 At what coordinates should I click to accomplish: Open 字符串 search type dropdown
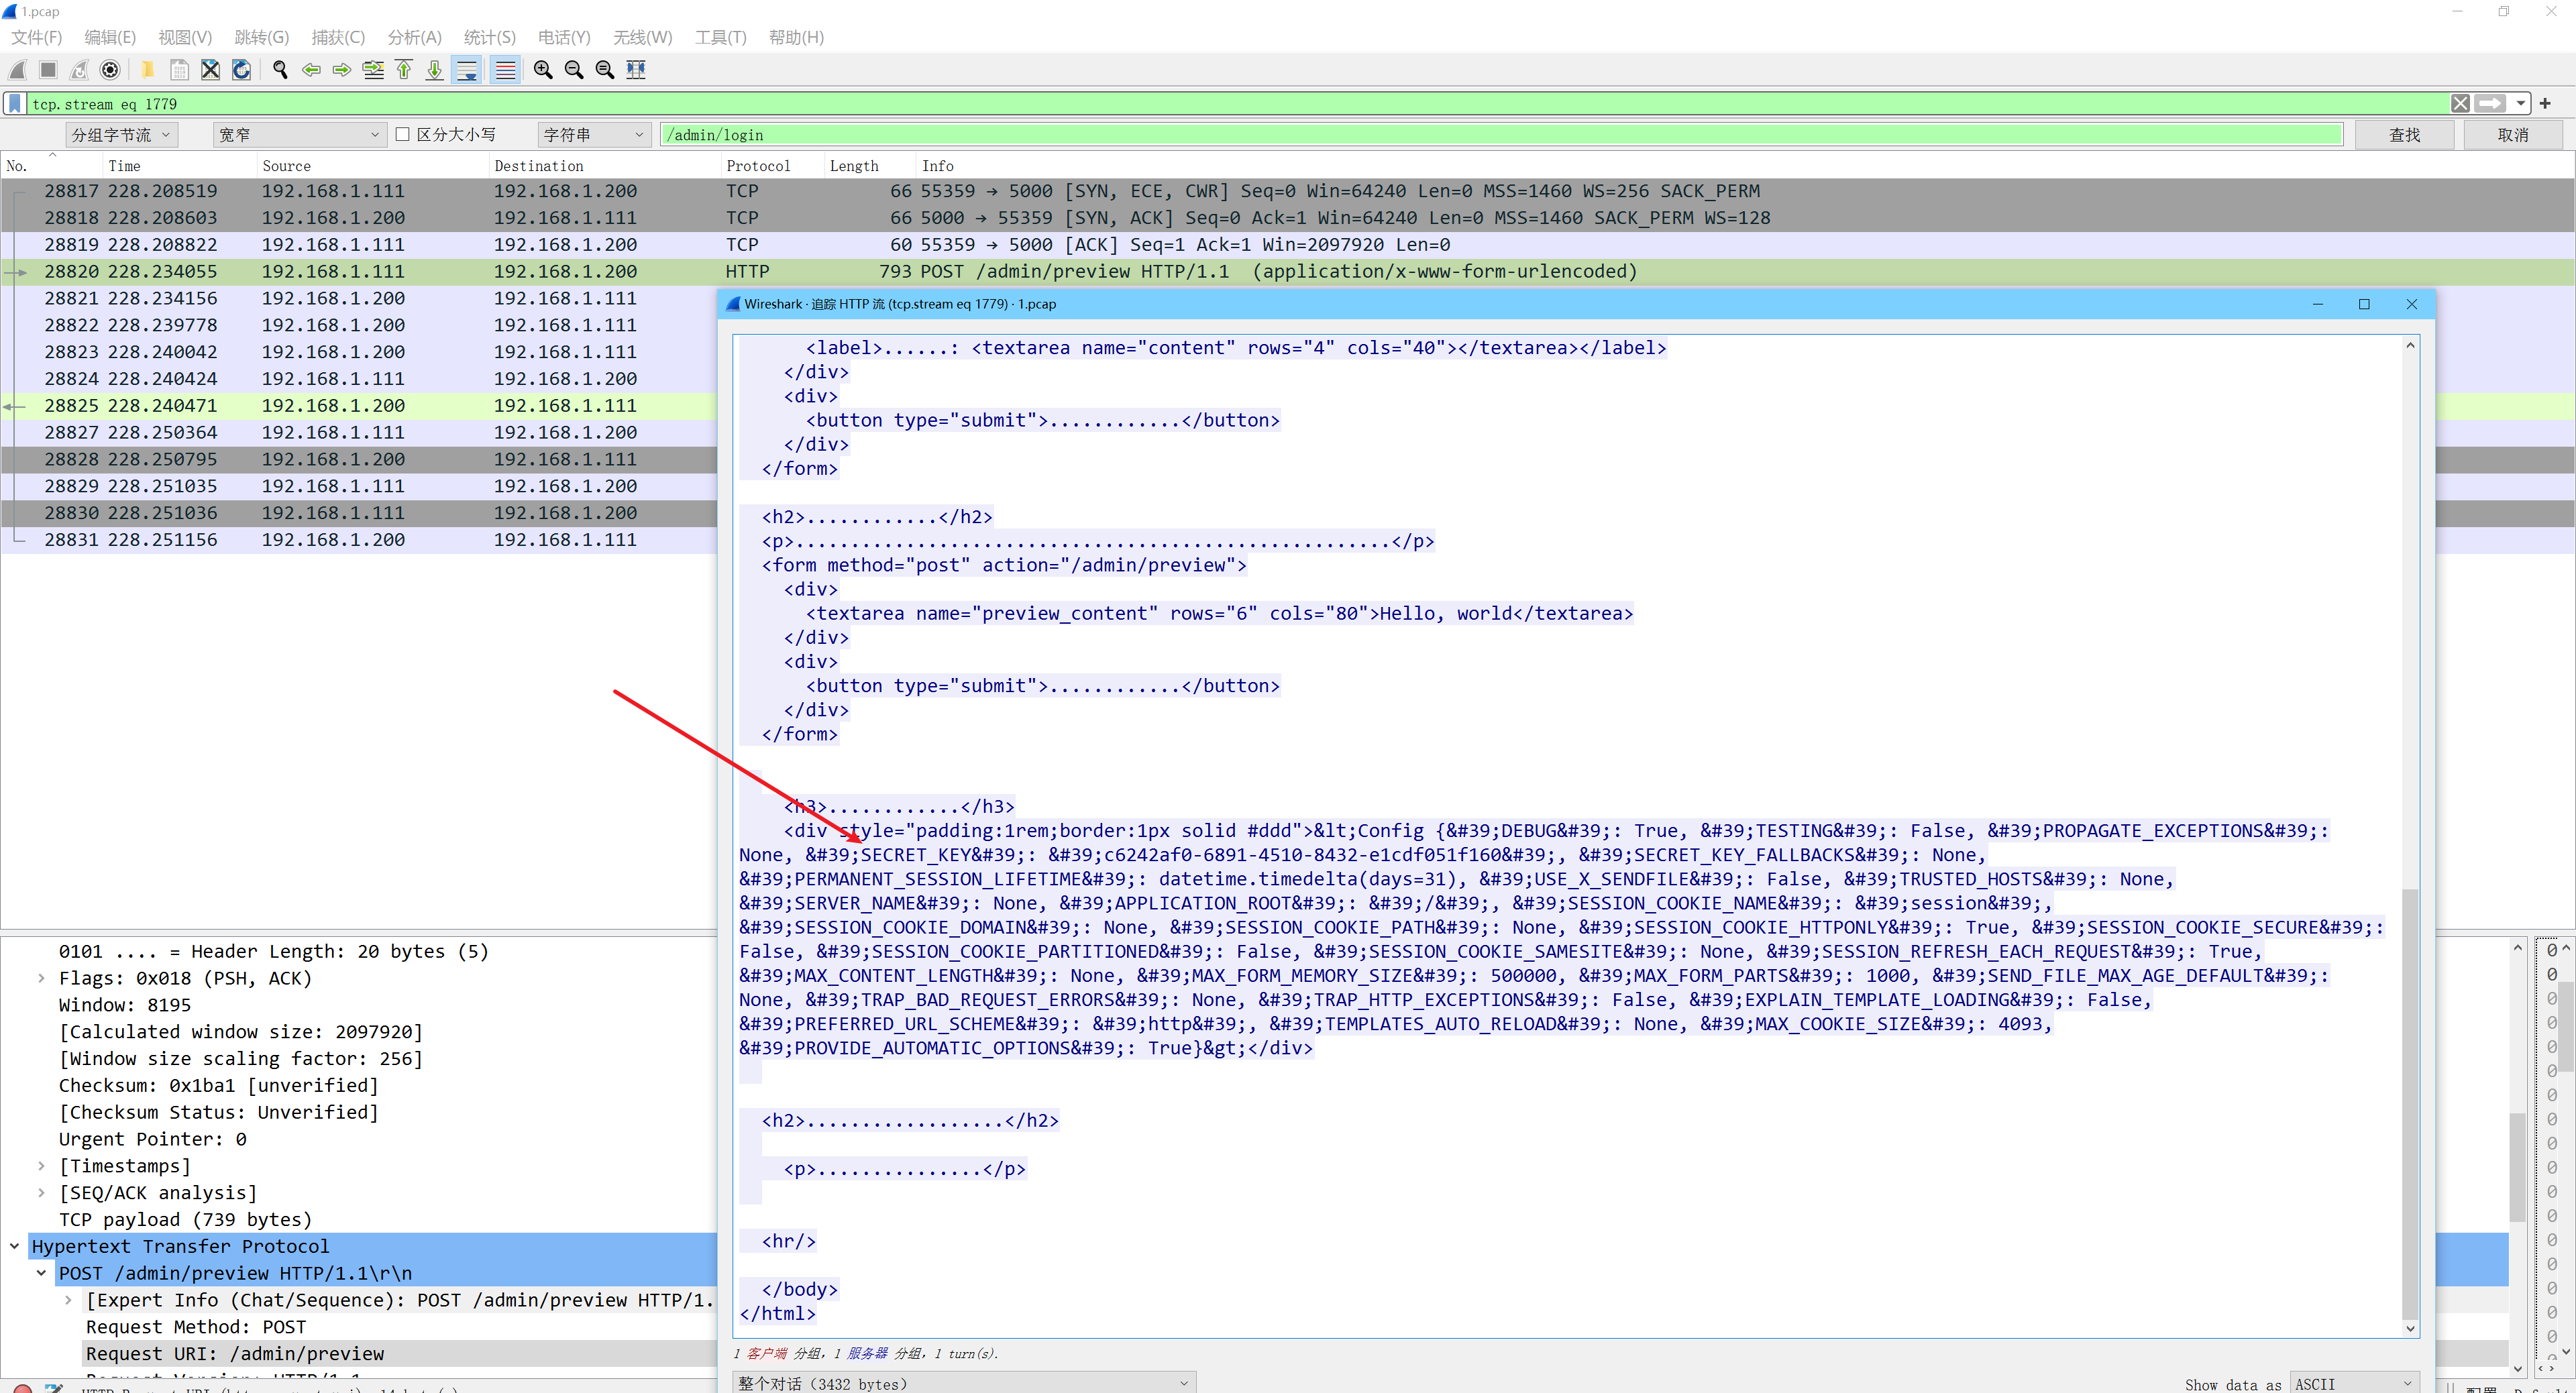click(595, 134)
